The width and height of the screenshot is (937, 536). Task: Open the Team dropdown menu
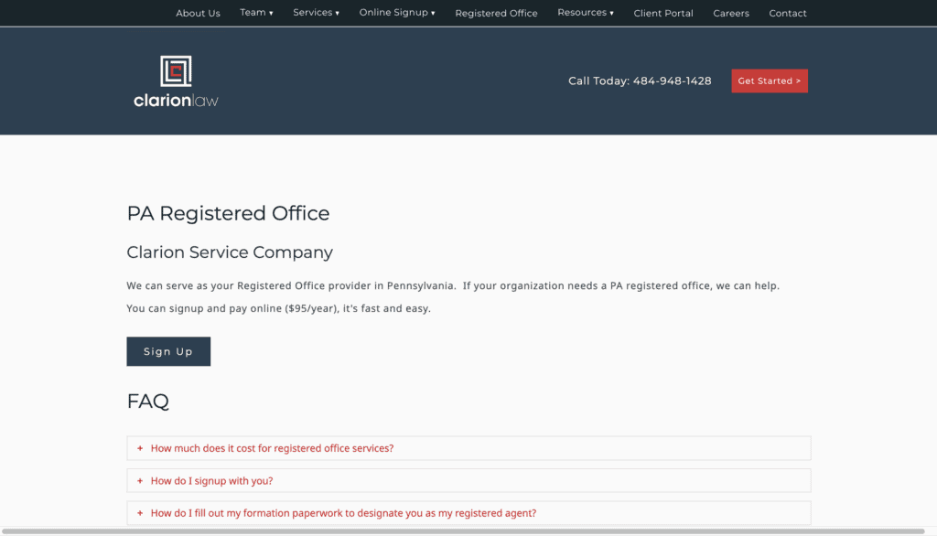click(256, 12)
